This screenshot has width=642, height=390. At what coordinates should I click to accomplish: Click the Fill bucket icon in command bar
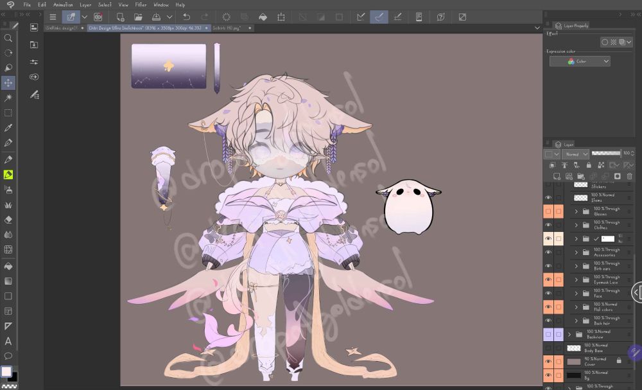263,17
